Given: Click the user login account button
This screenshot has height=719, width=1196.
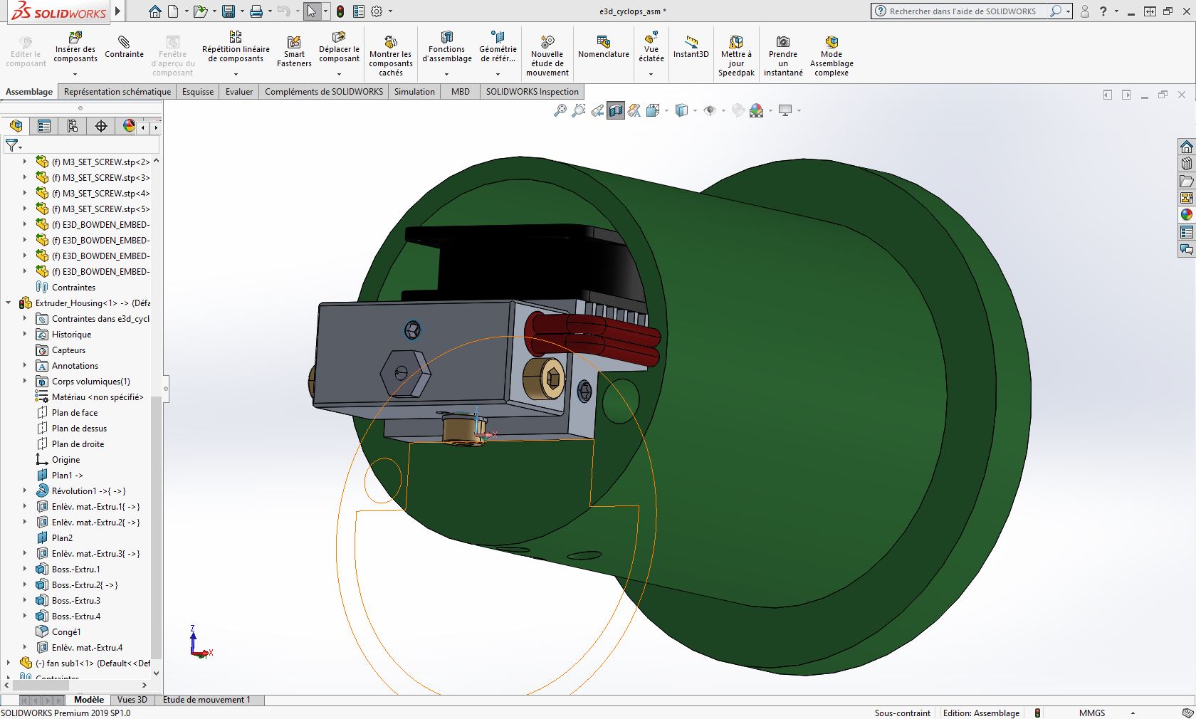Looking at the screenshot, I should (1085, 11).
